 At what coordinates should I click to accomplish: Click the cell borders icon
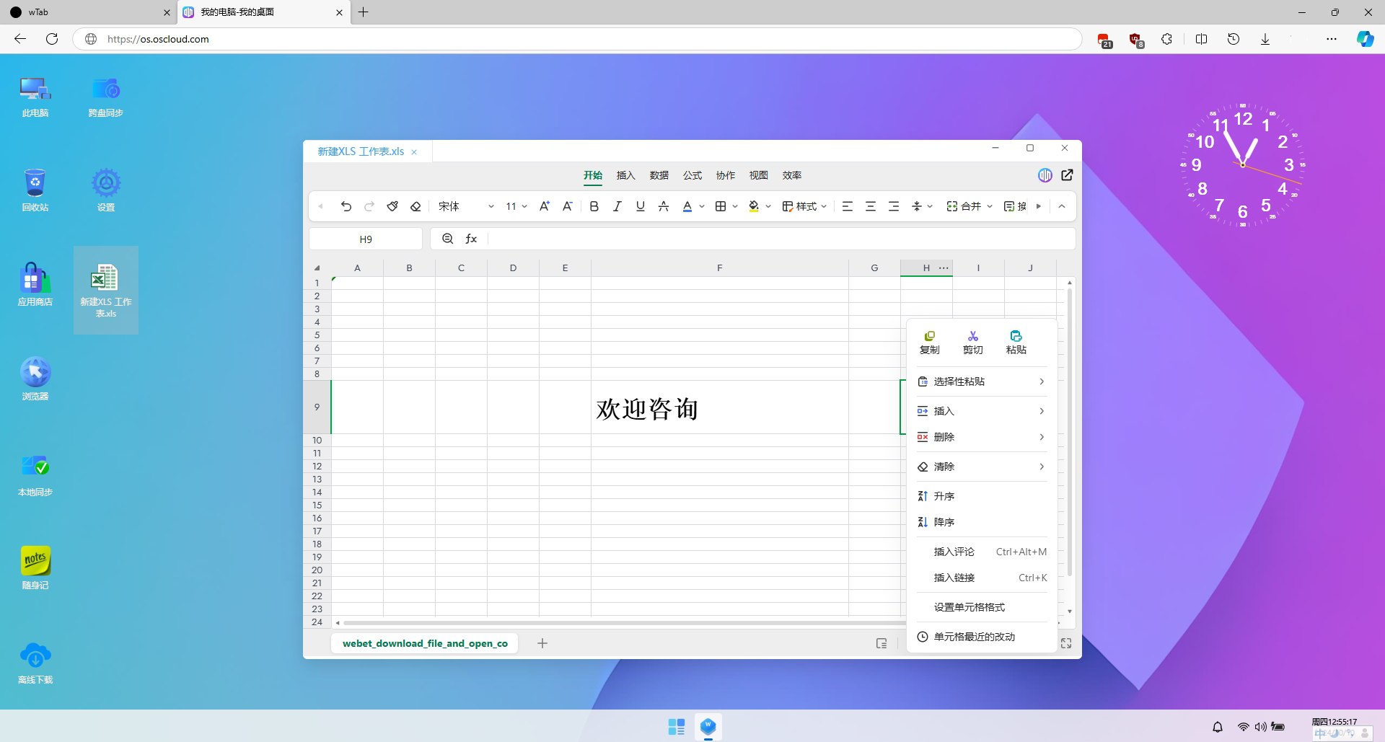point(721,206)
